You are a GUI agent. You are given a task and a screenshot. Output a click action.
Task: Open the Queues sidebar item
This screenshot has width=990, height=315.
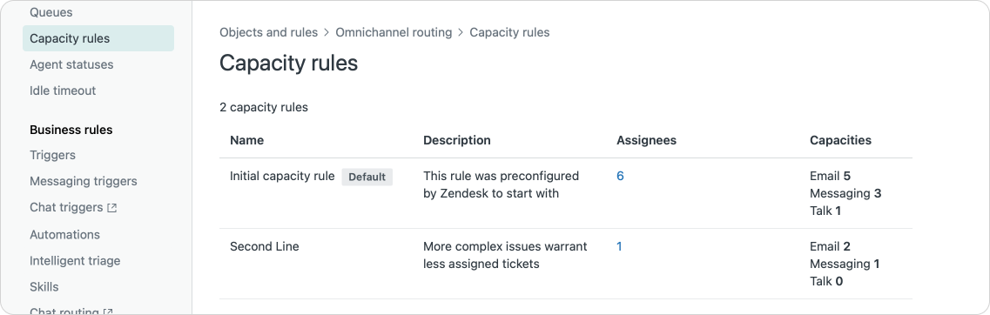[51, 12]
